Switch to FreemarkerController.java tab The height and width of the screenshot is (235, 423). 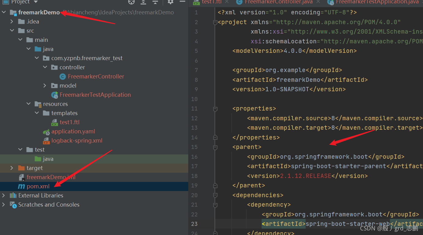click(x=279, y=2)
